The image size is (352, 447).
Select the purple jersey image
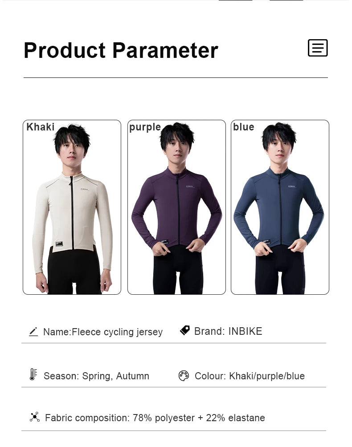176,207
